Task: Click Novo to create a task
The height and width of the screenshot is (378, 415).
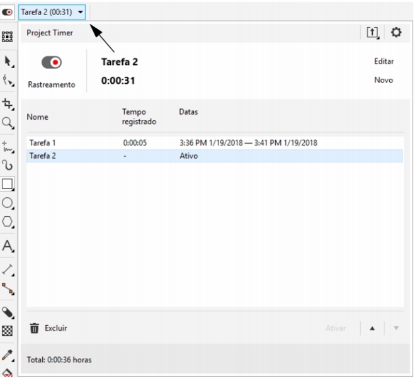Action: point(384,80)
